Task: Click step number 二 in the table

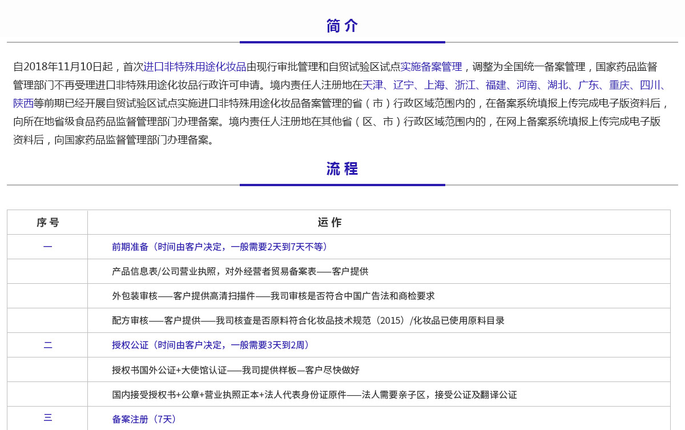Action: click(47, 345)
